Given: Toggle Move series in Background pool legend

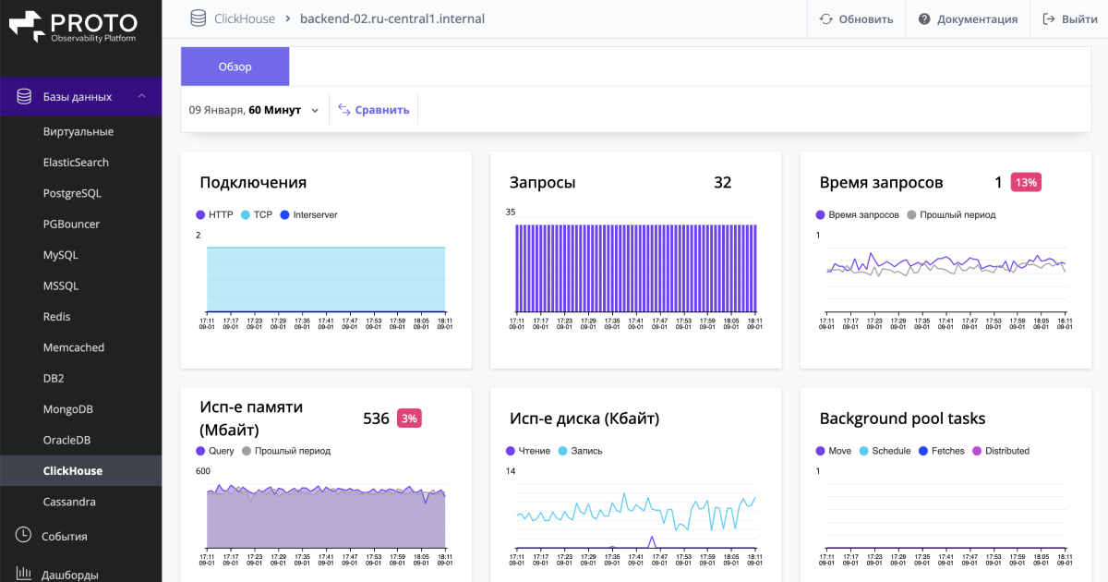Looking at the screenshot, I should click(x=834, y=451).
